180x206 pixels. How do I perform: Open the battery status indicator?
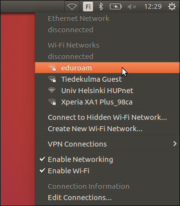116,6
